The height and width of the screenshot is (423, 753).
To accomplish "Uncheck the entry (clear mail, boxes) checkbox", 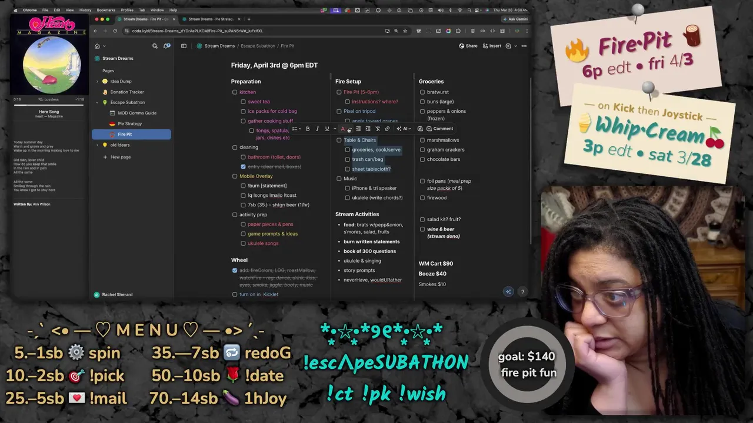I will (243, 166).
